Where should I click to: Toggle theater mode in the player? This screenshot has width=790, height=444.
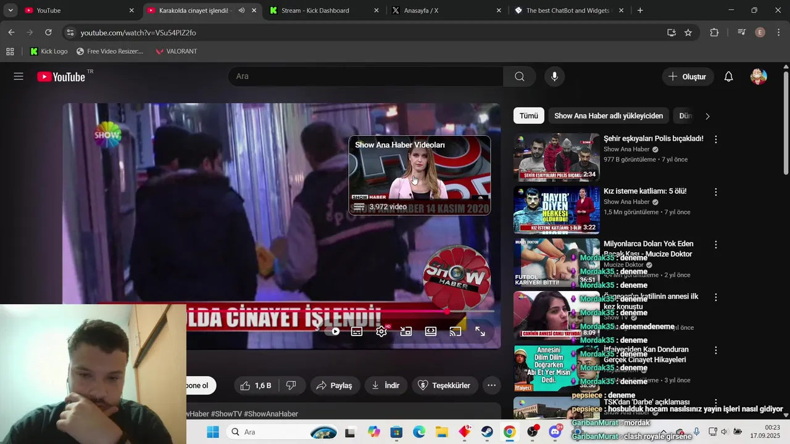point(431,331)
